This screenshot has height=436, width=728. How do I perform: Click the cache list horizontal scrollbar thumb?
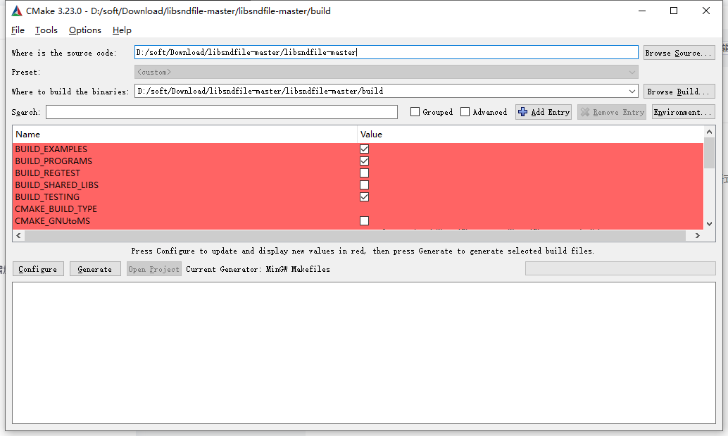coord(355,235)
